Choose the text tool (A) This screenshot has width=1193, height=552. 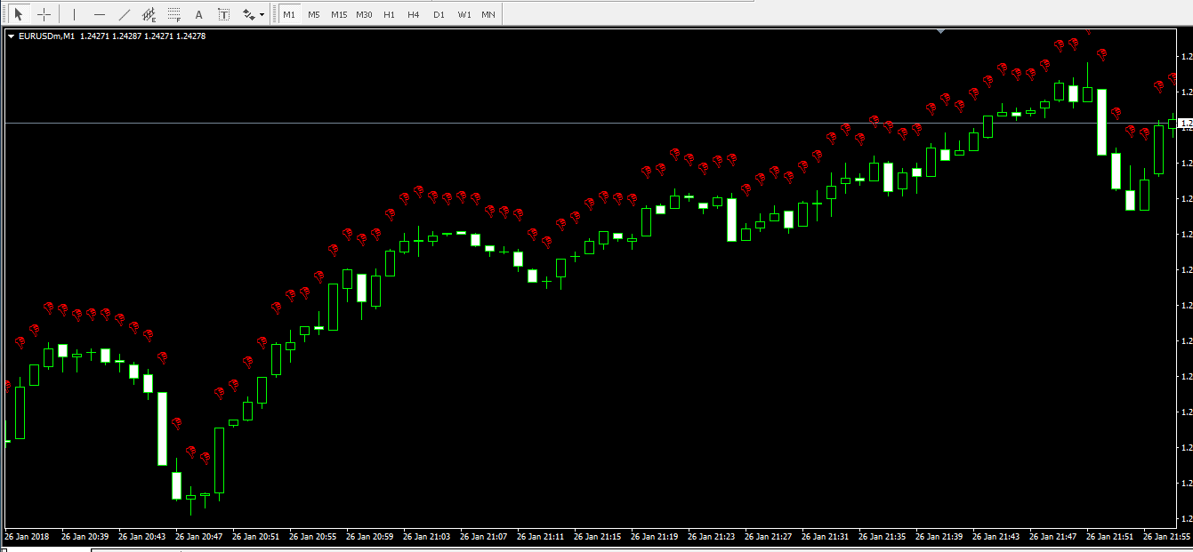coord(198,14)
